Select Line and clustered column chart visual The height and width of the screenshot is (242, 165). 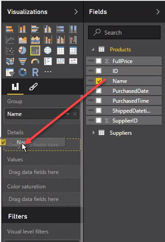[61, 40]
